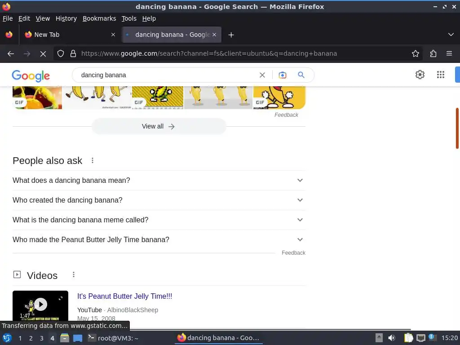Close the New Tab tab
460x345 pixels.
pos(113,35)
